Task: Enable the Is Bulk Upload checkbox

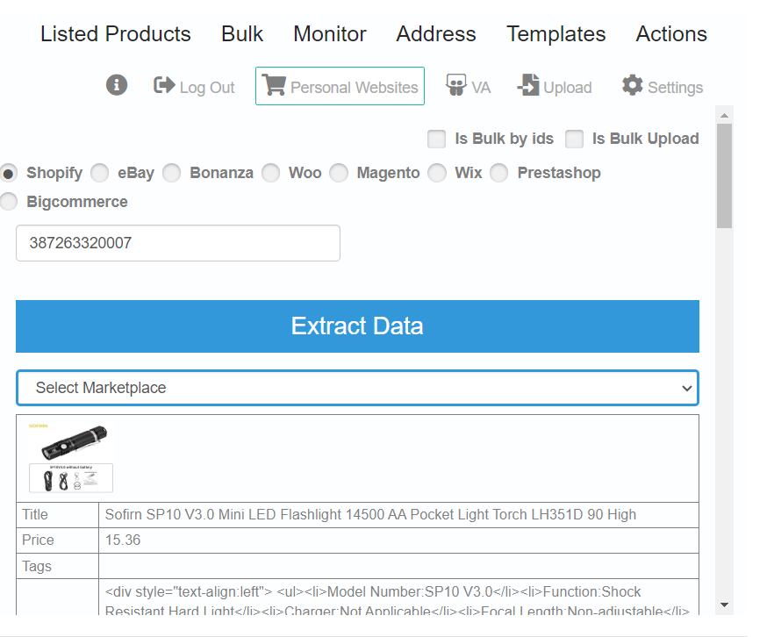Action: pos(574,140)
